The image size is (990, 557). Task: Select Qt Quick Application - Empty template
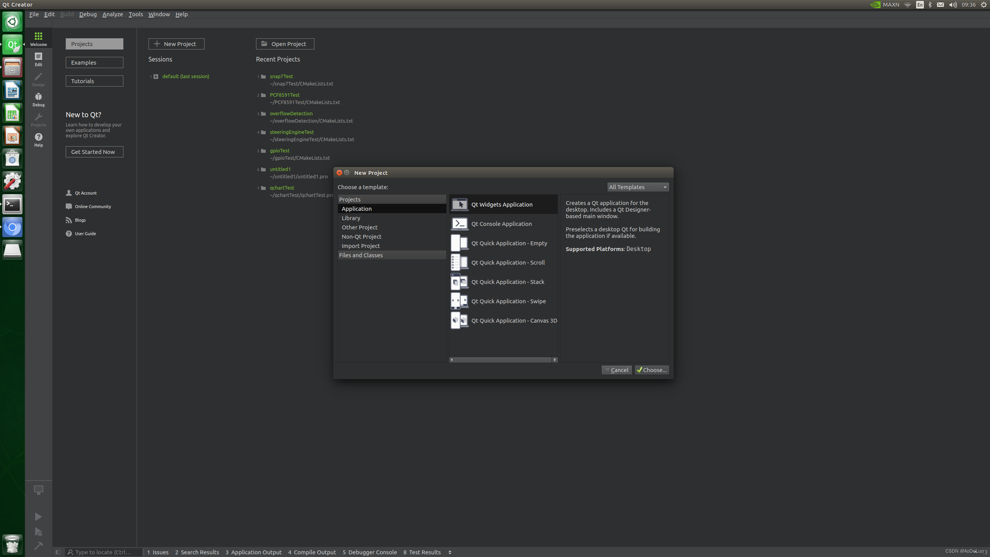pyautogui.click(x=504, y=243)
